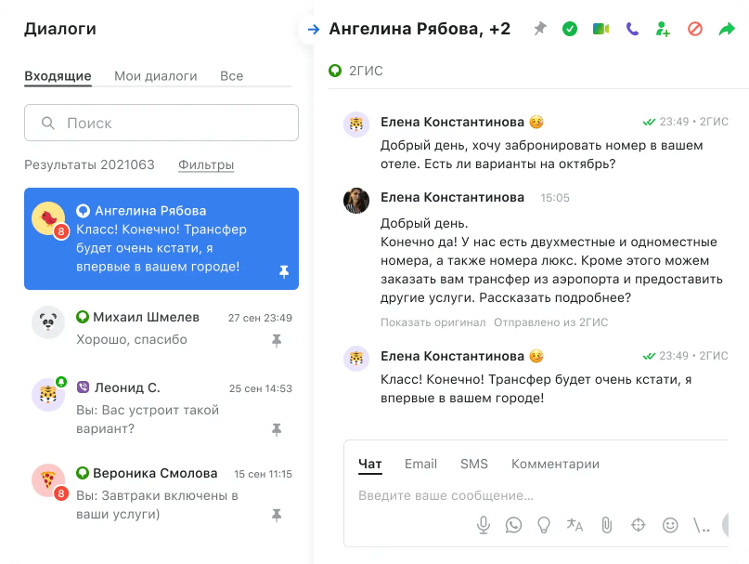Add a participant to the dialog

pos(663,29)
